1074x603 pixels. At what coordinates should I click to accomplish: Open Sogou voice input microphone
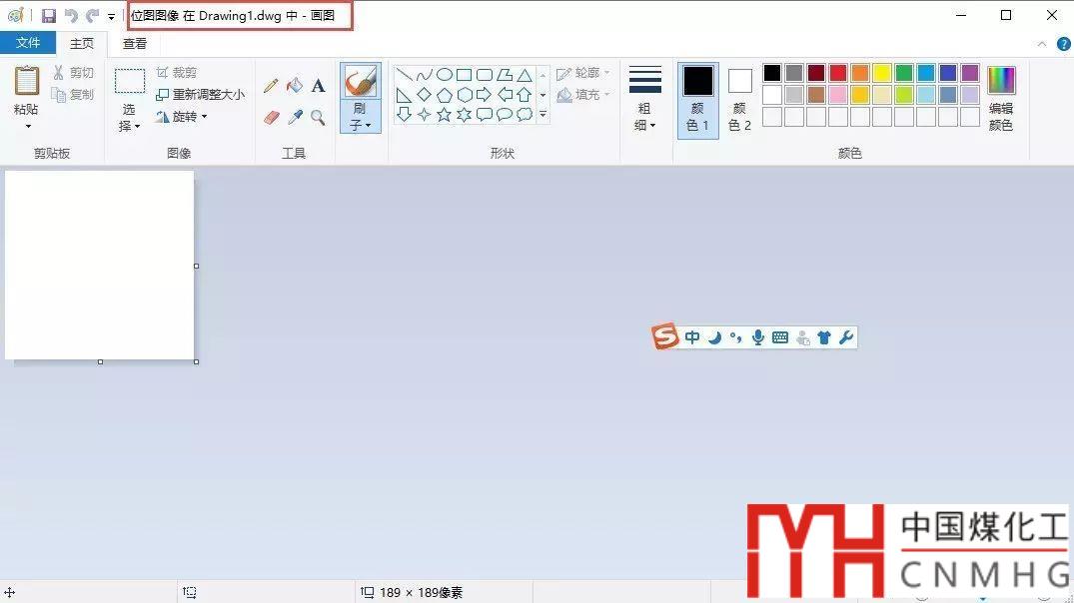point(757,337)
